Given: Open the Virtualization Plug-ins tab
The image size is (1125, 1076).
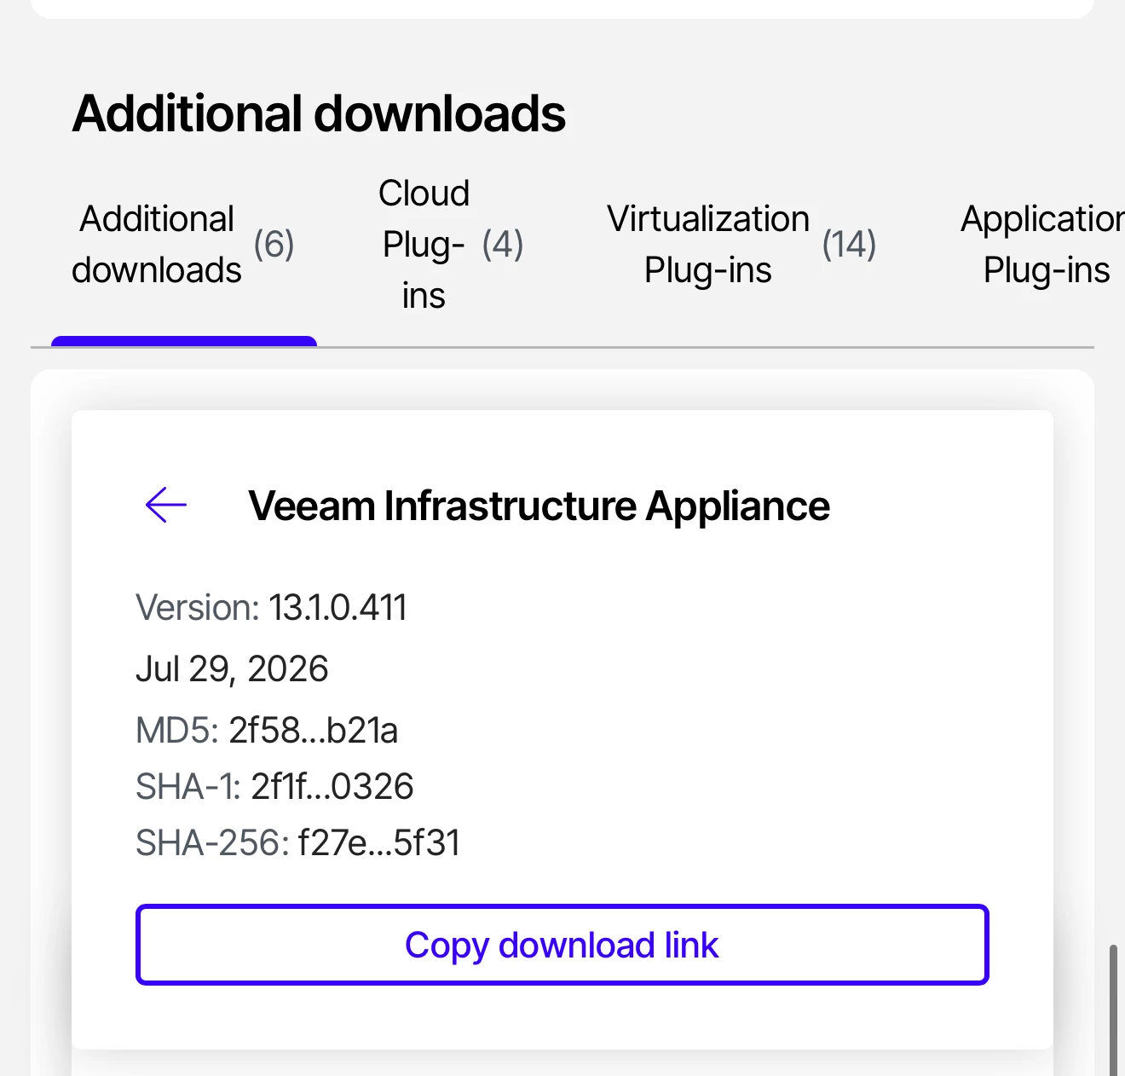Looking at the screenshot, I should click(x=741, y=245).
